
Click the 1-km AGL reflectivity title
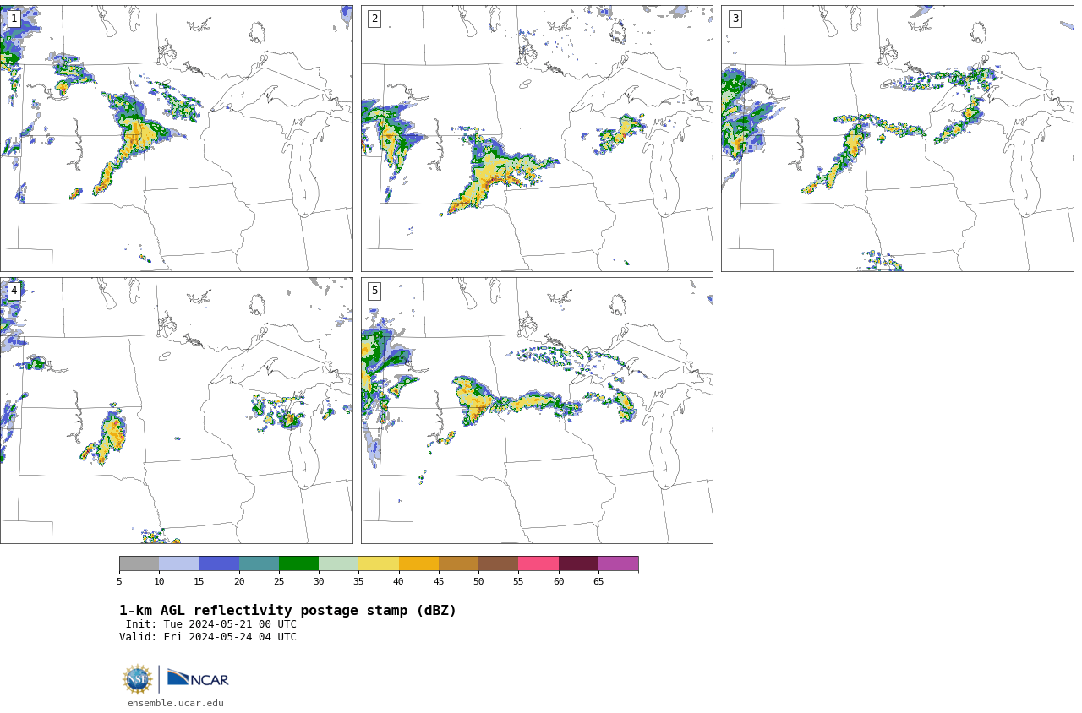[287, 611]
